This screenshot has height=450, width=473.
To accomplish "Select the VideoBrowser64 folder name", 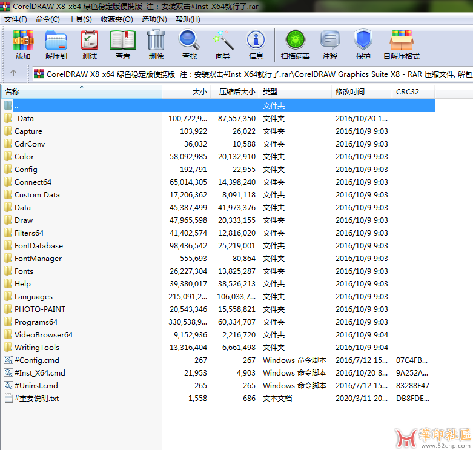I will tap(44, 334).
